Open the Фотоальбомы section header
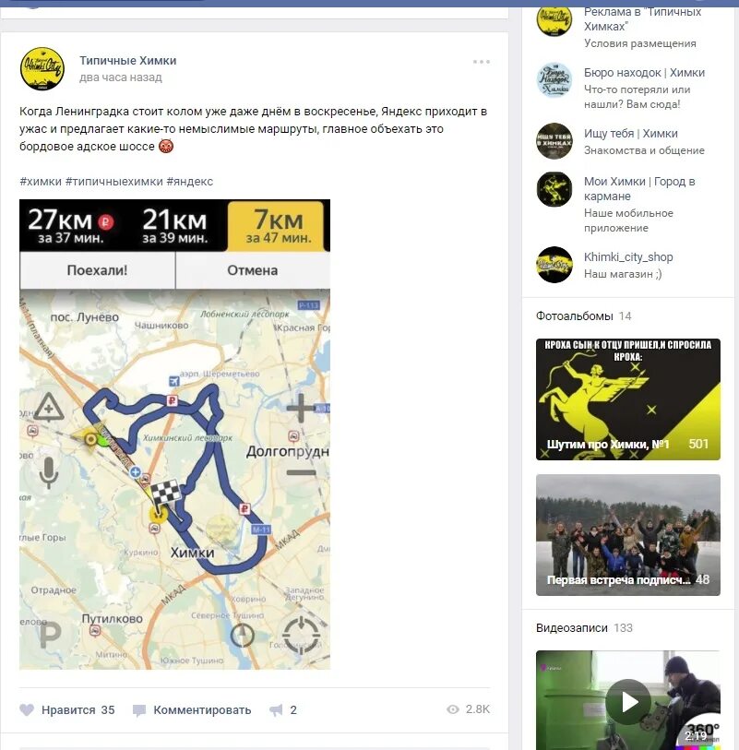This screenshot has width=739, height=750. 575,316
